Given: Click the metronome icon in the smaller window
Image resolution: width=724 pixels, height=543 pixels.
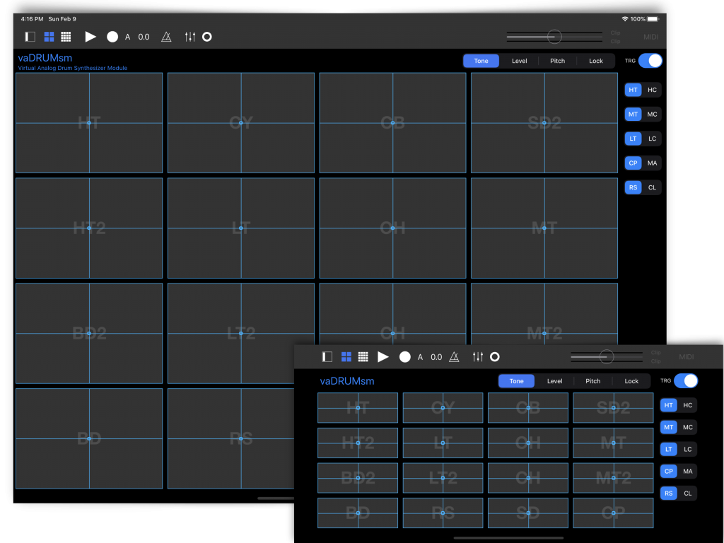Looking at the screenshot, I should click(455, 357).
